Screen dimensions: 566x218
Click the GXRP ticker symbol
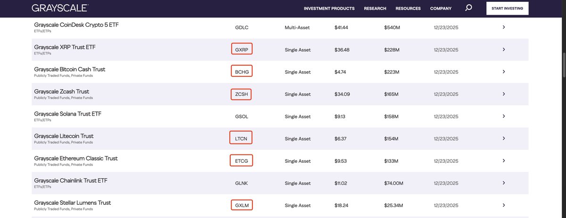(241, 50)
